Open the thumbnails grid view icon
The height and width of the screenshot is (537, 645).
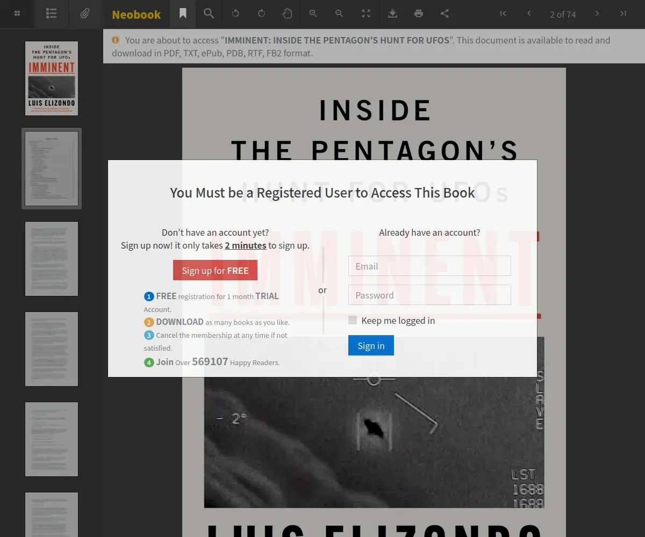point(17,14)
